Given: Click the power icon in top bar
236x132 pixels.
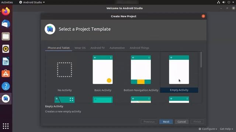Looking at the screenshot, I should [x=229, y=2].
